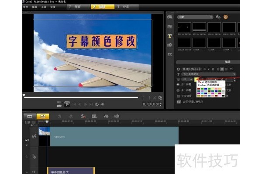Switch playback mode to 素材
Screen dimensions: 262x174
click(x=59, y=106)
